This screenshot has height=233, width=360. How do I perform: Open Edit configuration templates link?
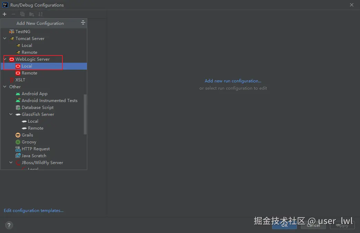click(33, 211)
